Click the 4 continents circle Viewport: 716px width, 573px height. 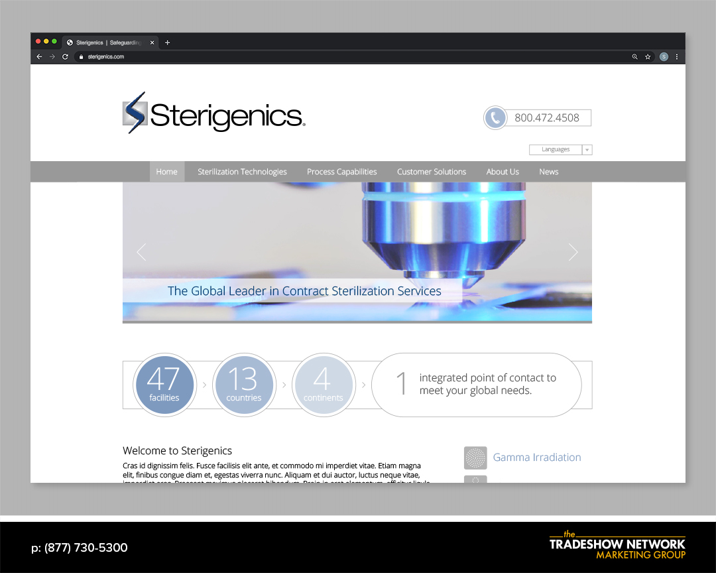pos(324,385)
